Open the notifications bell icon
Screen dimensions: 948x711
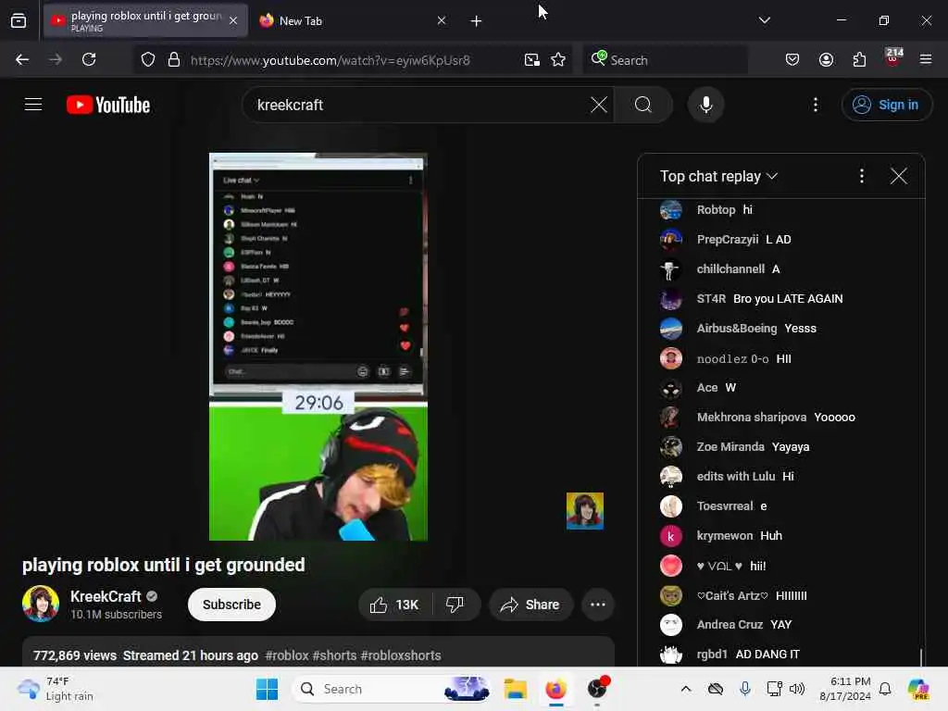[885, 689]
